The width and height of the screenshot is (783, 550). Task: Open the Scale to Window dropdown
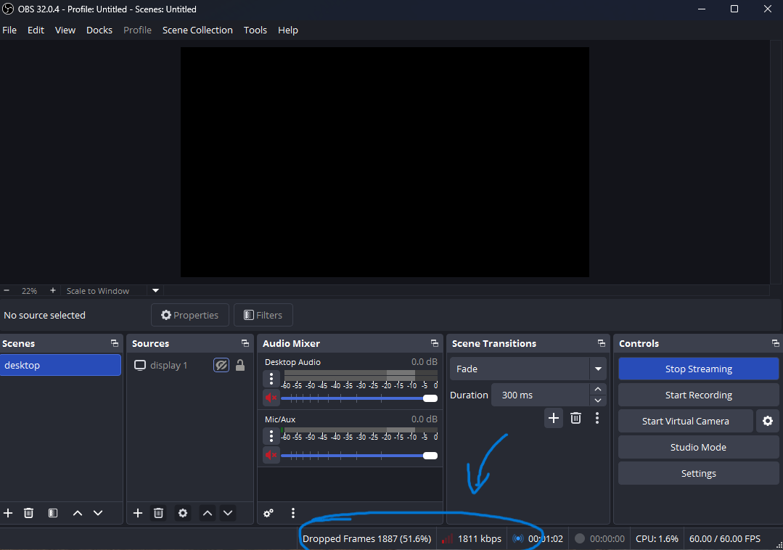point(155,290)
